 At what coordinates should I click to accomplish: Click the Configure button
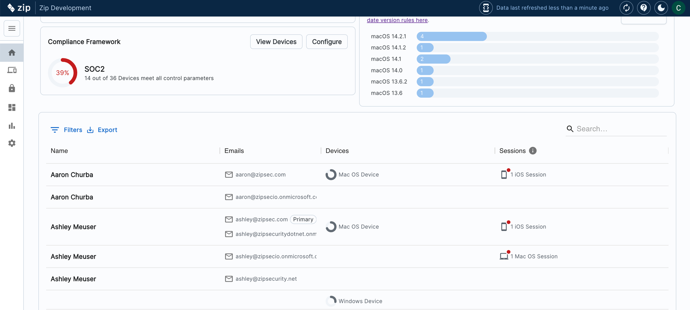tap(327, 42)
